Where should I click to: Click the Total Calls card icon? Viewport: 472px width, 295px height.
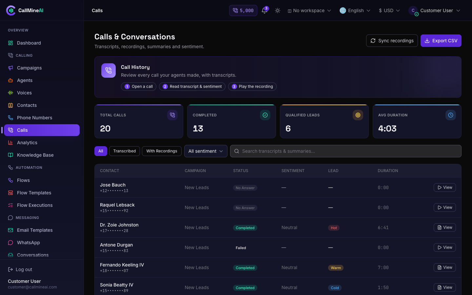point(172,115)
